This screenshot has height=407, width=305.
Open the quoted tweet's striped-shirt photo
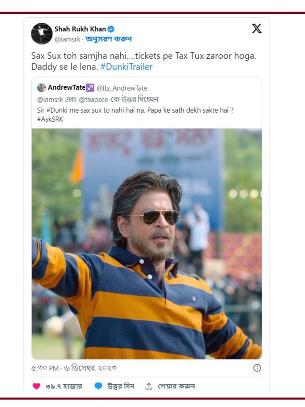tap(147, 244)
